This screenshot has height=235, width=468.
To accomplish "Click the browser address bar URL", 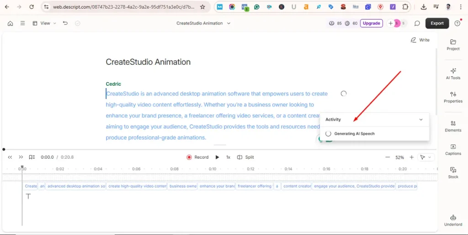I will (124, 7).
